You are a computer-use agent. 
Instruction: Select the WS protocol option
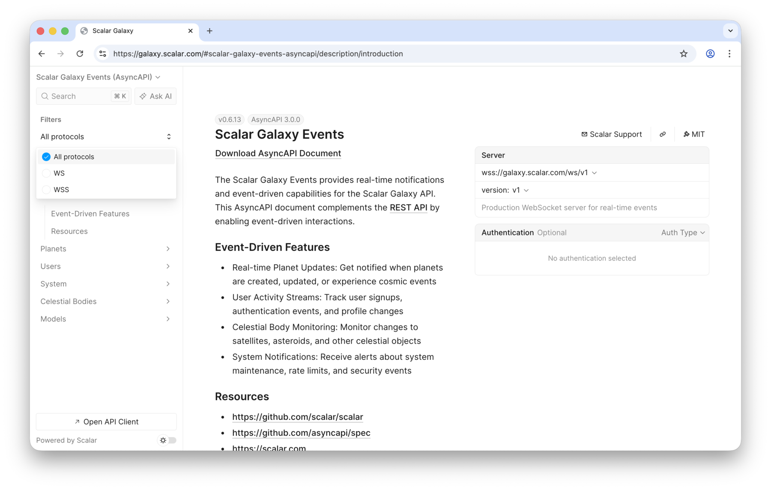(106, 173)
